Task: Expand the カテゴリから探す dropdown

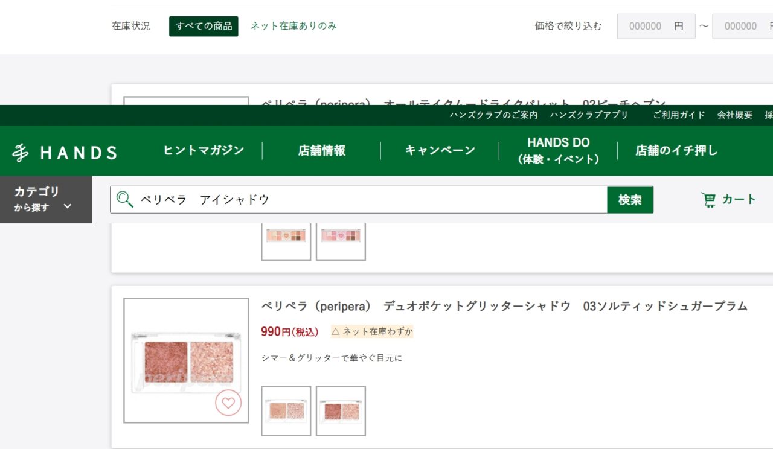Action: point(46,199)
